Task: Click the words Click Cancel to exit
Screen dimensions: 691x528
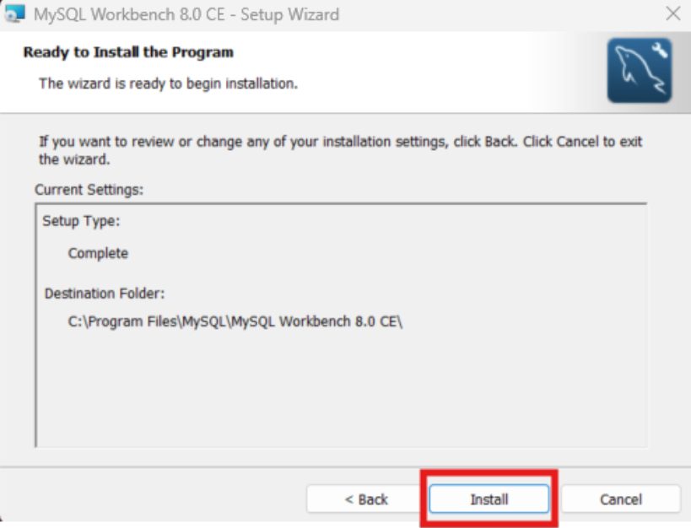Action: 583,142
